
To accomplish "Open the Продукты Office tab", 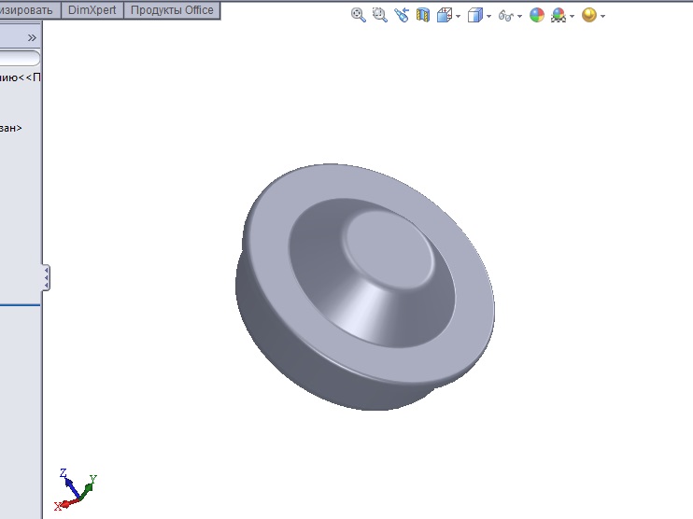I will [172, 10].
